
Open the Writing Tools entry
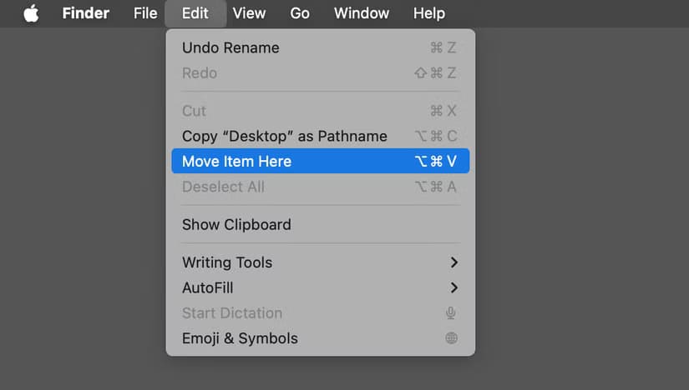[x=321, y=262]
